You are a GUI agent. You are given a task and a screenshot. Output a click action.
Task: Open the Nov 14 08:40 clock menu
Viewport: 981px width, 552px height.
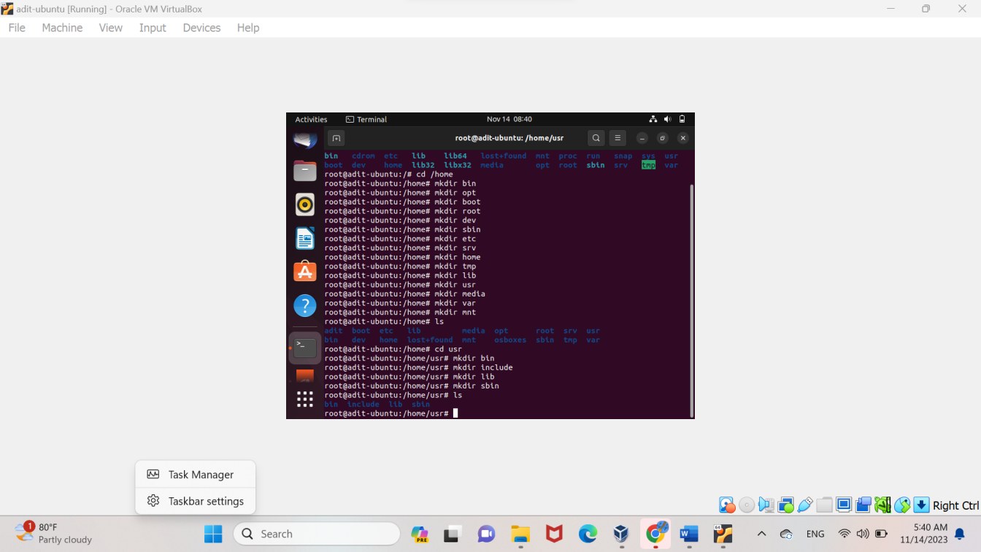click(509, 119)
